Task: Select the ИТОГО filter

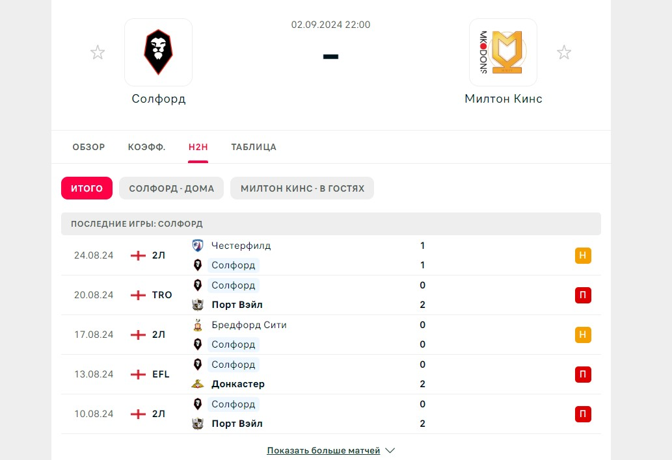Action: tap(87, 188)
